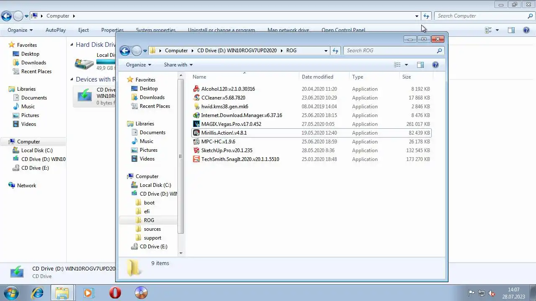Click Eject in Computer window toolbar

[x=83, y=30]
